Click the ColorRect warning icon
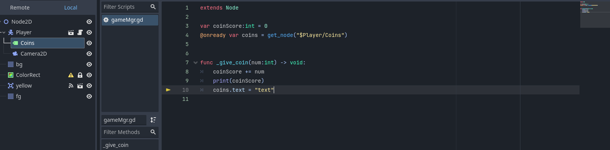The image size is (610, 150). (x=71, y=75)
